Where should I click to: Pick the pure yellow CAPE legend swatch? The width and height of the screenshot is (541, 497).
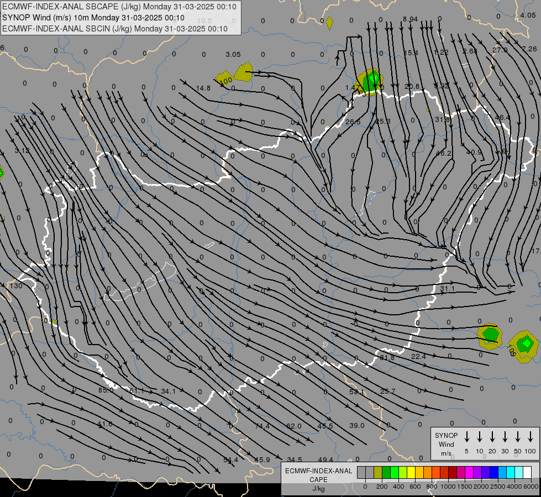coord(411,473)
